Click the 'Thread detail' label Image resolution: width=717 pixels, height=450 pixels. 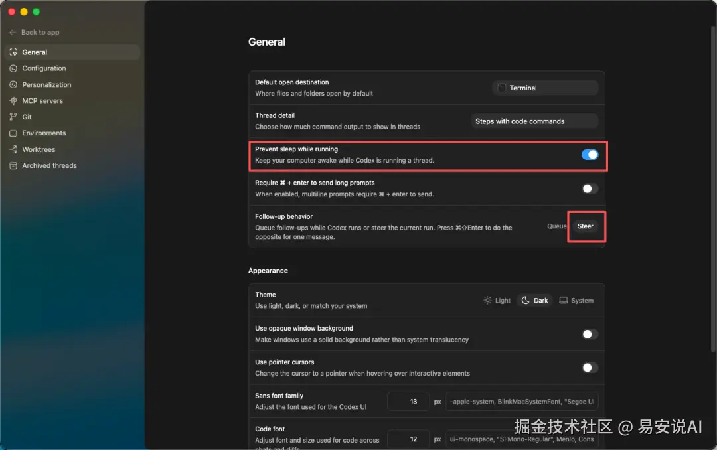click(x=275, y=115)
